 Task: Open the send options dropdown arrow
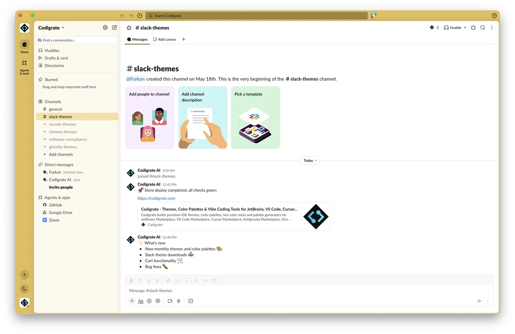coord(488,301)
